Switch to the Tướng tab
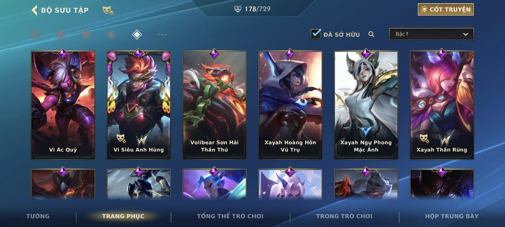Image resolution: width=505 pixels, height=227 pixels. coord(38,216)
